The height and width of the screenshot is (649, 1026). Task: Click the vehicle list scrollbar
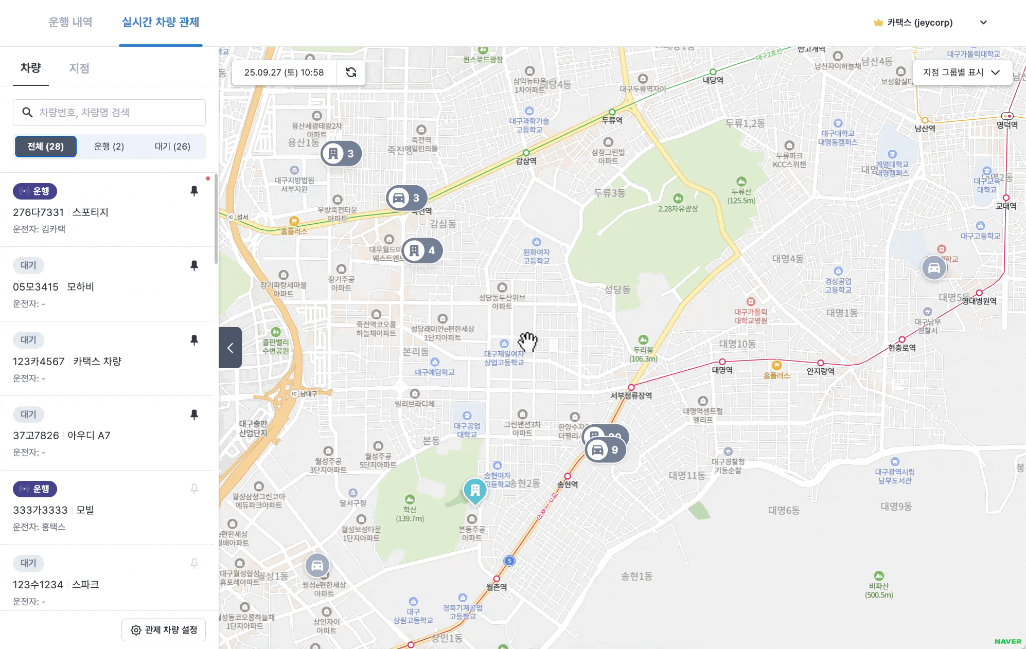point(216,219)
